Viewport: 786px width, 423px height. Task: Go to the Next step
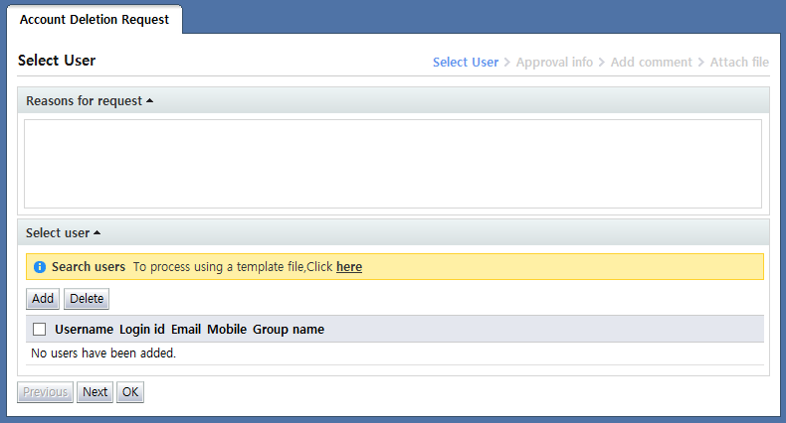(95, 392)
